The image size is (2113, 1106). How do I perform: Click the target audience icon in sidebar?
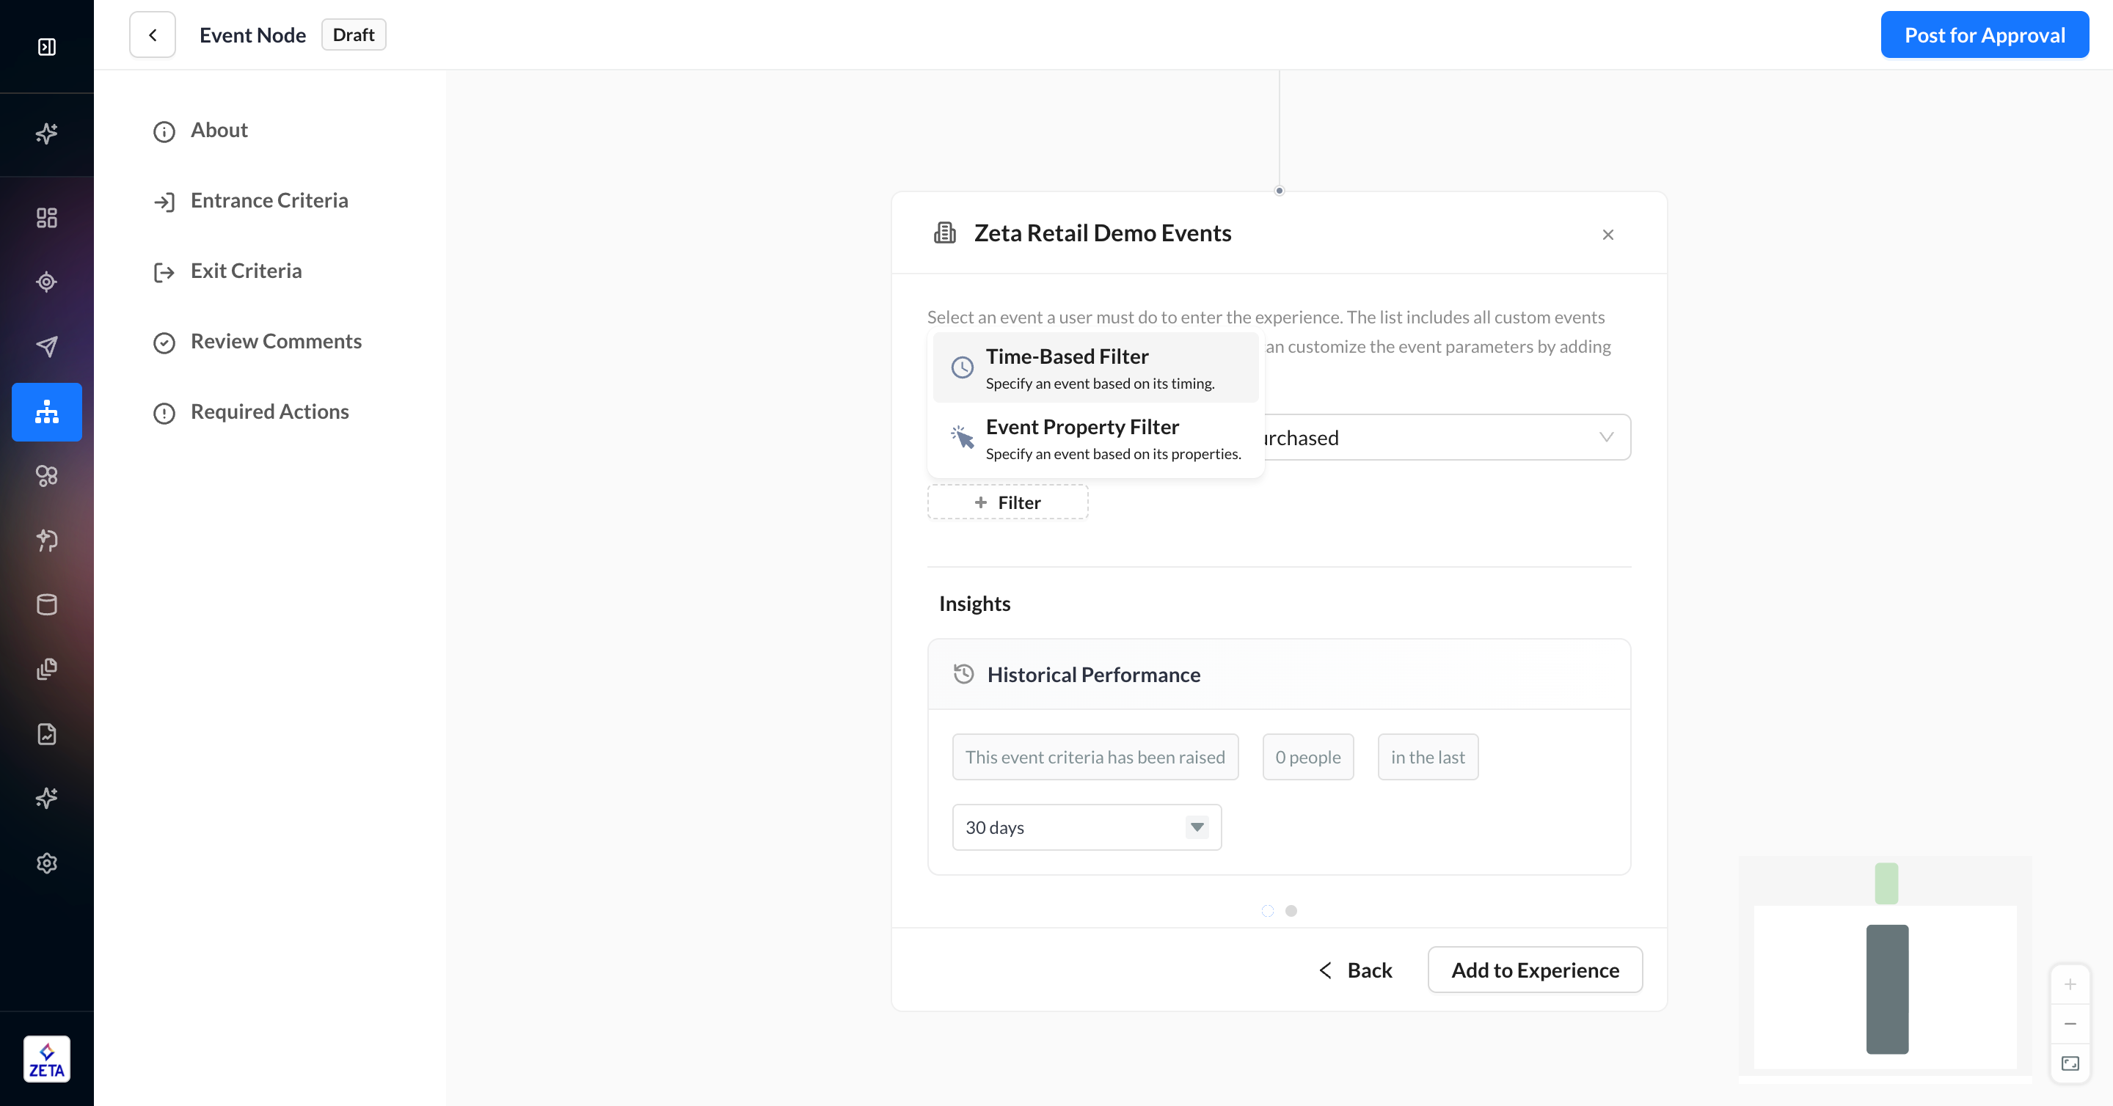(x=47, y=282)
